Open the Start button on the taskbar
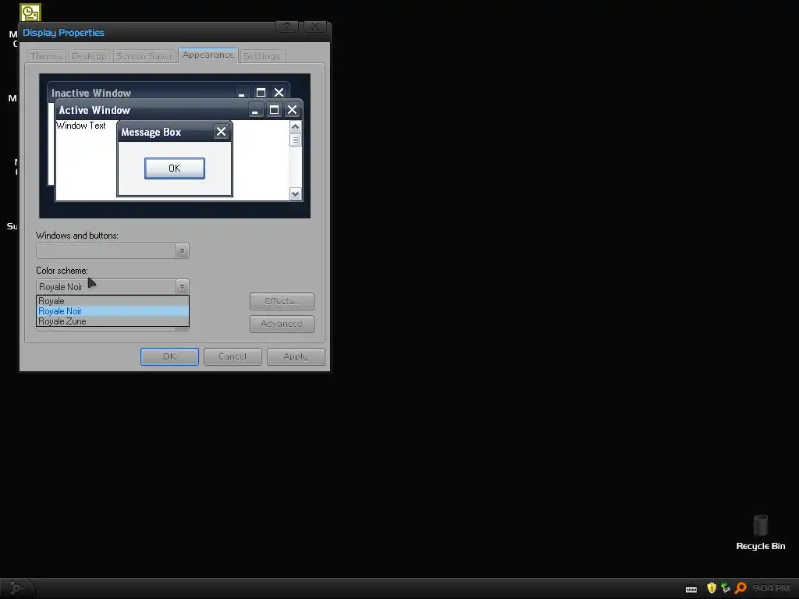 click(x=16, y=588)
